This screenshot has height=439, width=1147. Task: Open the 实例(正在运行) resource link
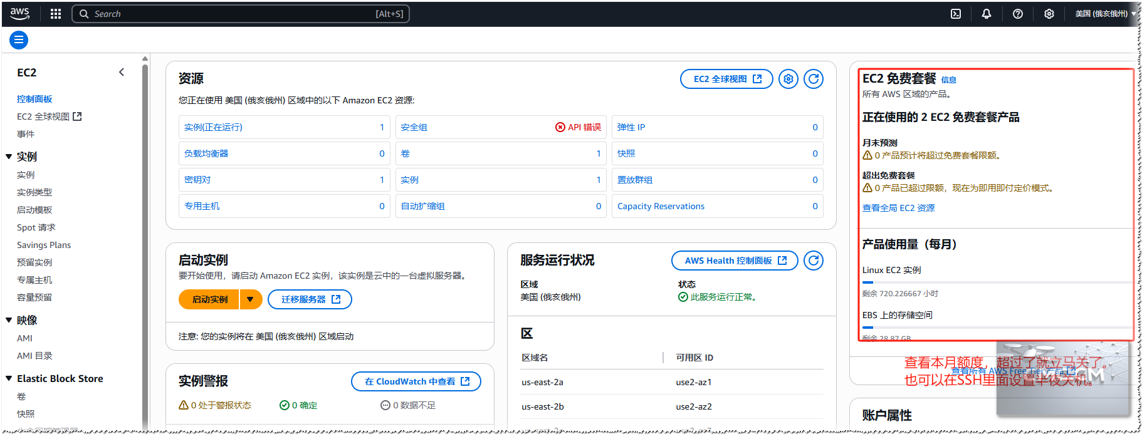(x=213, y=127)
